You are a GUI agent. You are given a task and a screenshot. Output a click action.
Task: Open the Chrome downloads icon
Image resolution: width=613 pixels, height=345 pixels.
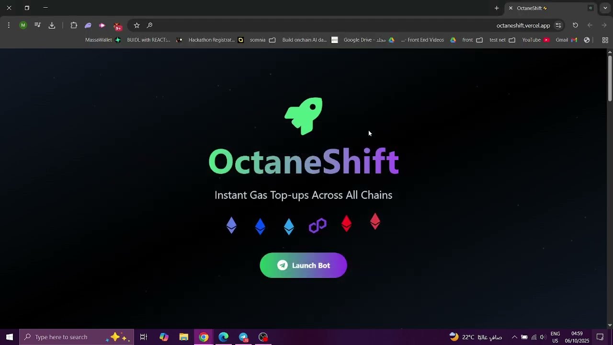pyautogui.click(x=52, y=25)
